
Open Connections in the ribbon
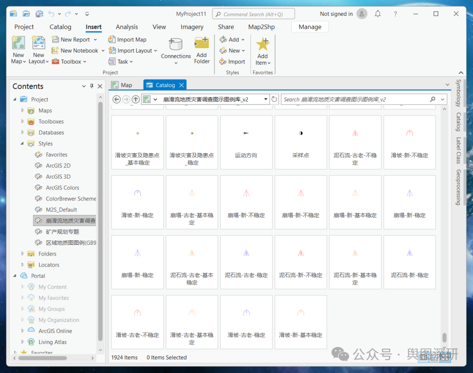point(176,51)
